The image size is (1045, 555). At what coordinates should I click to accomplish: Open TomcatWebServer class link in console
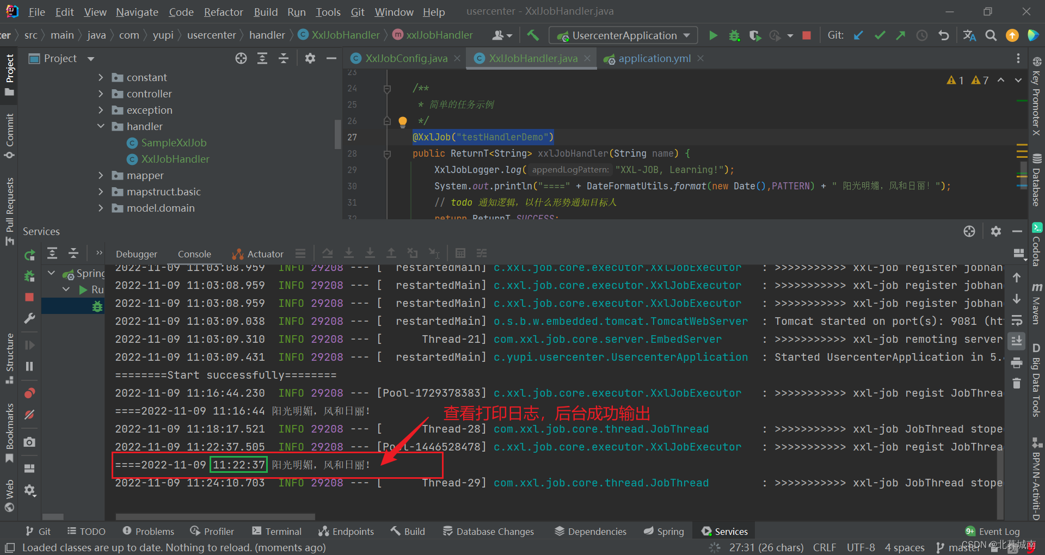click(x=620, y=321)
